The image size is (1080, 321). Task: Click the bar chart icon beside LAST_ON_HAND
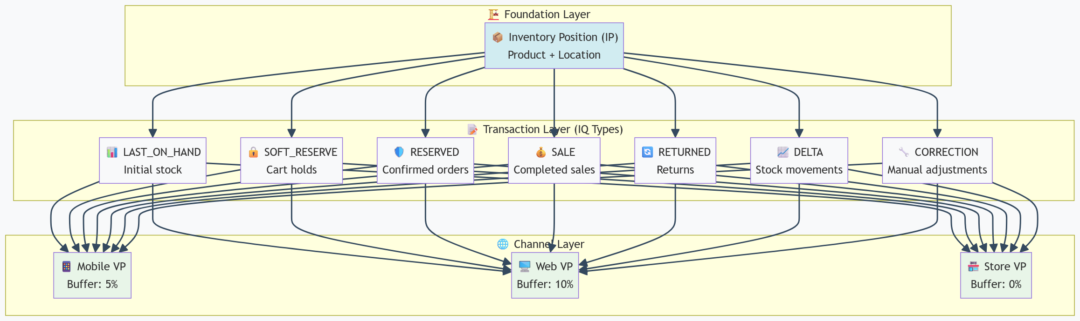point(112,152)
